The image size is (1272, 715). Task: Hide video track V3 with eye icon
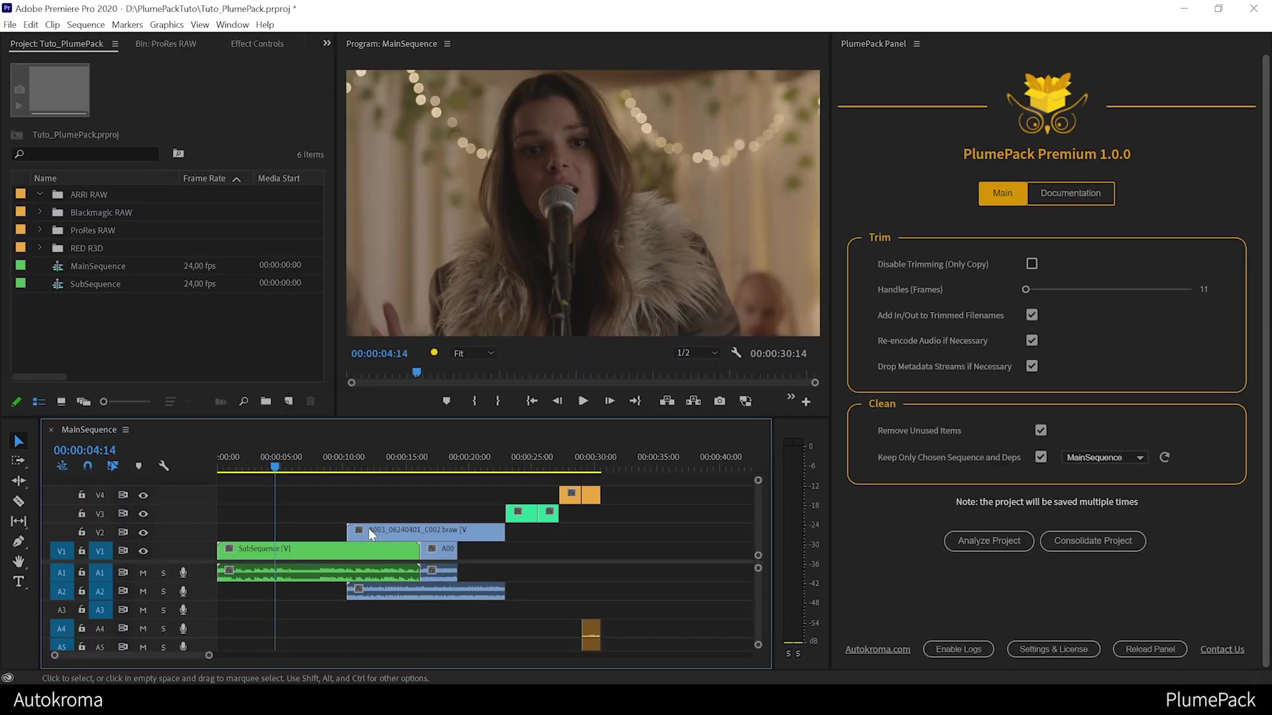click(143, 514)
